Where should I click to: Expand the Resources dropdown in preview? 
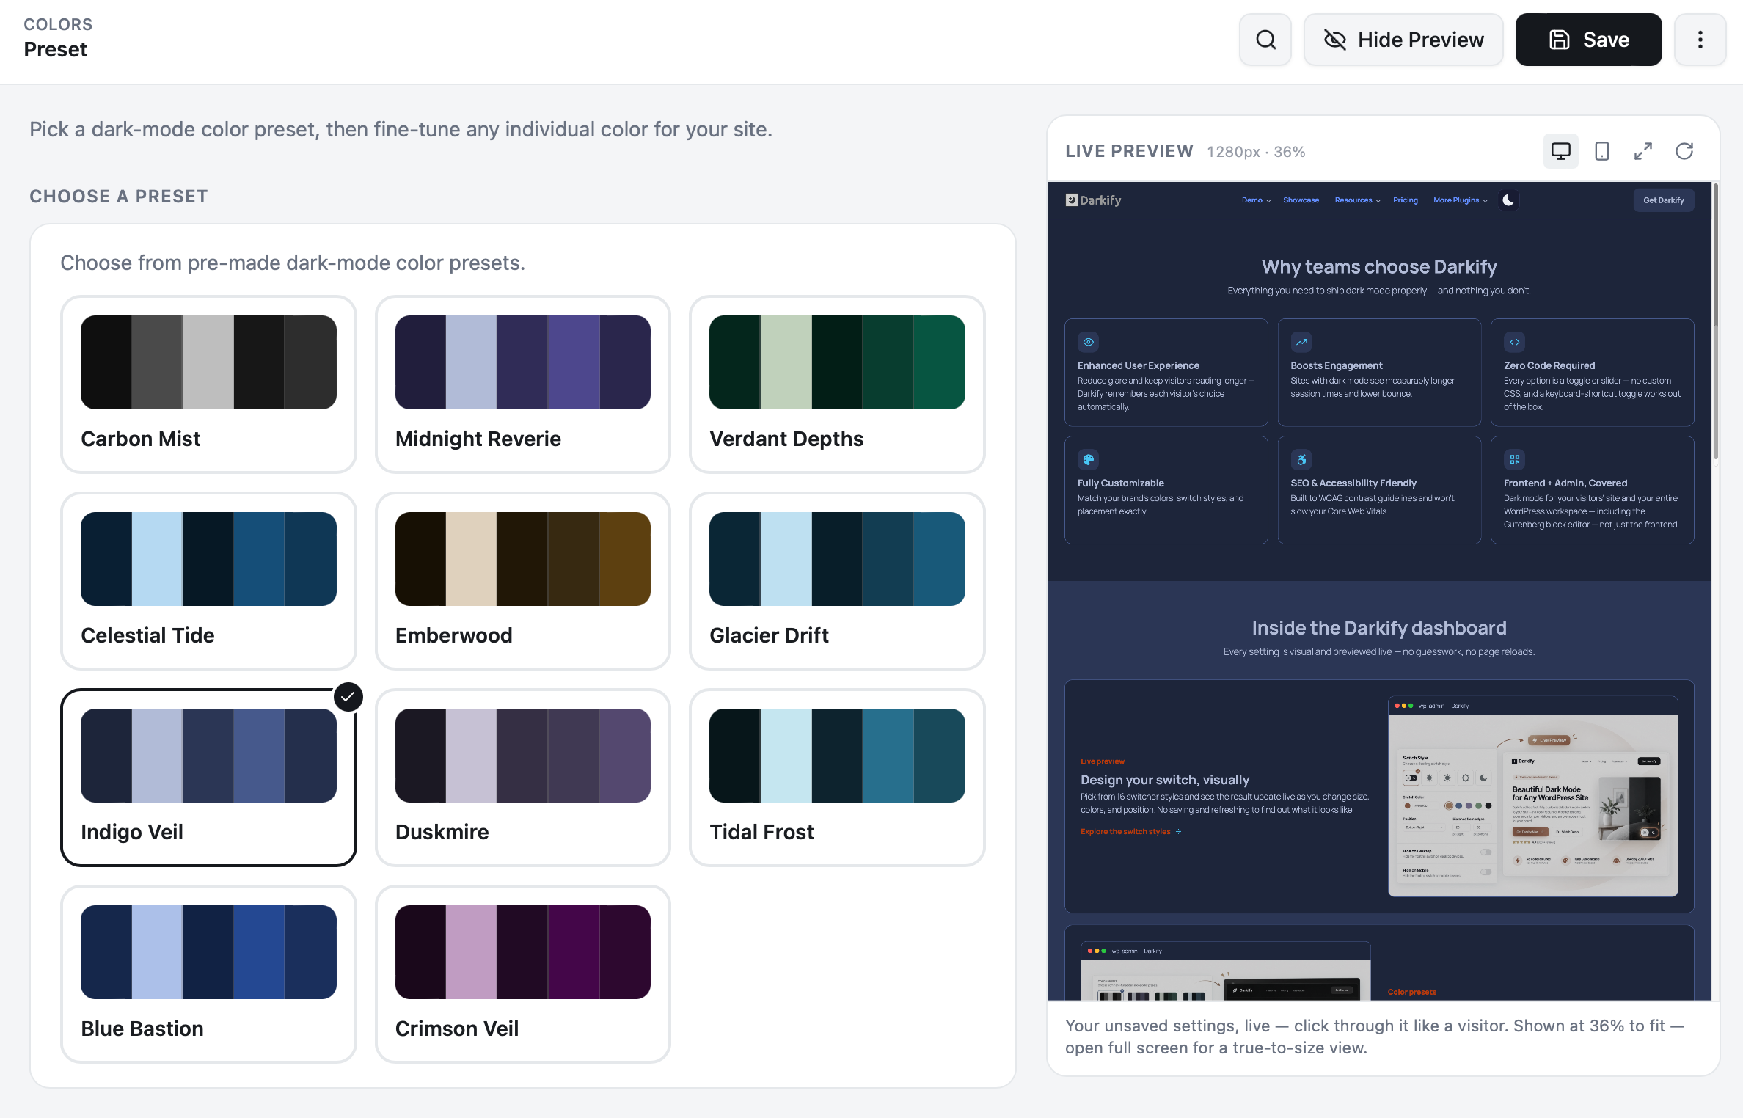1357,200
